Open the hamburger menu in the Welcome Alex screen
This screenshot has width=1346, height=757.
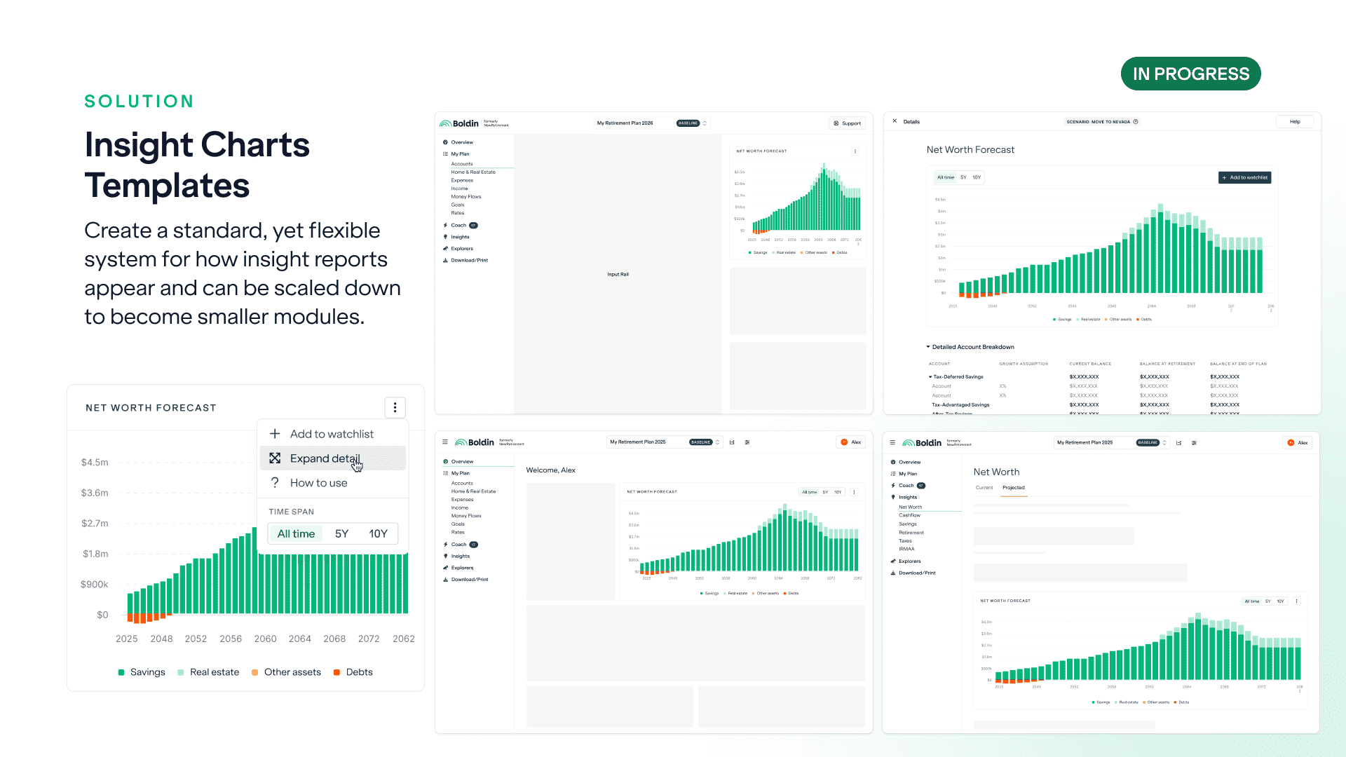pyautogui.click(x=445, y=442)
